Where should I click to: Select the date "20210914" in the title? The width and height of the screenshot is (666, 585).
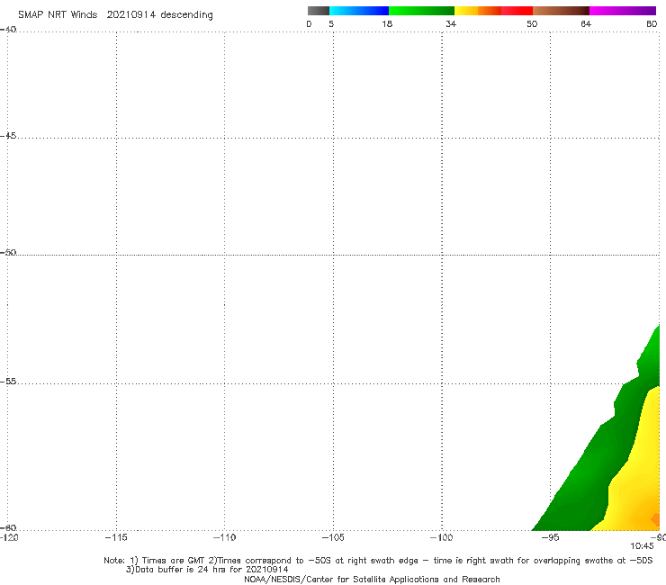point(131,14)
